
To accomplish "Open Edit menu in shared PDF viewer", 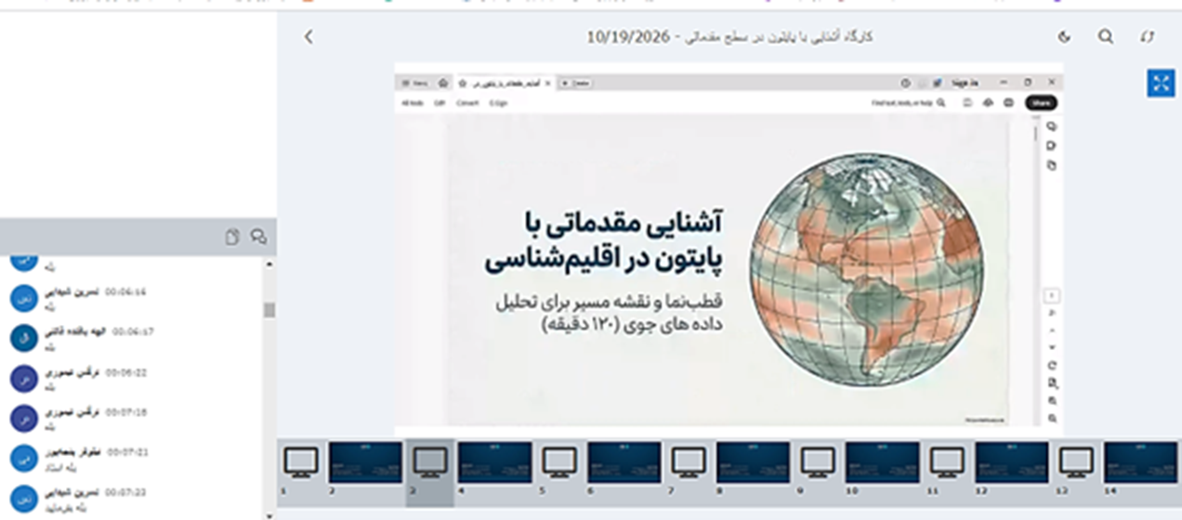I will pos(440,103).
